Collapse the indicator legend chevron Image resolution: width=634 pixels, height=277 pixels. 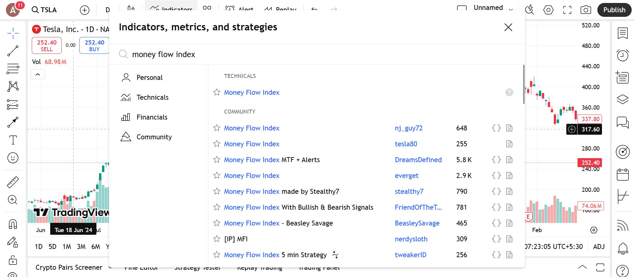coord(38,74)
